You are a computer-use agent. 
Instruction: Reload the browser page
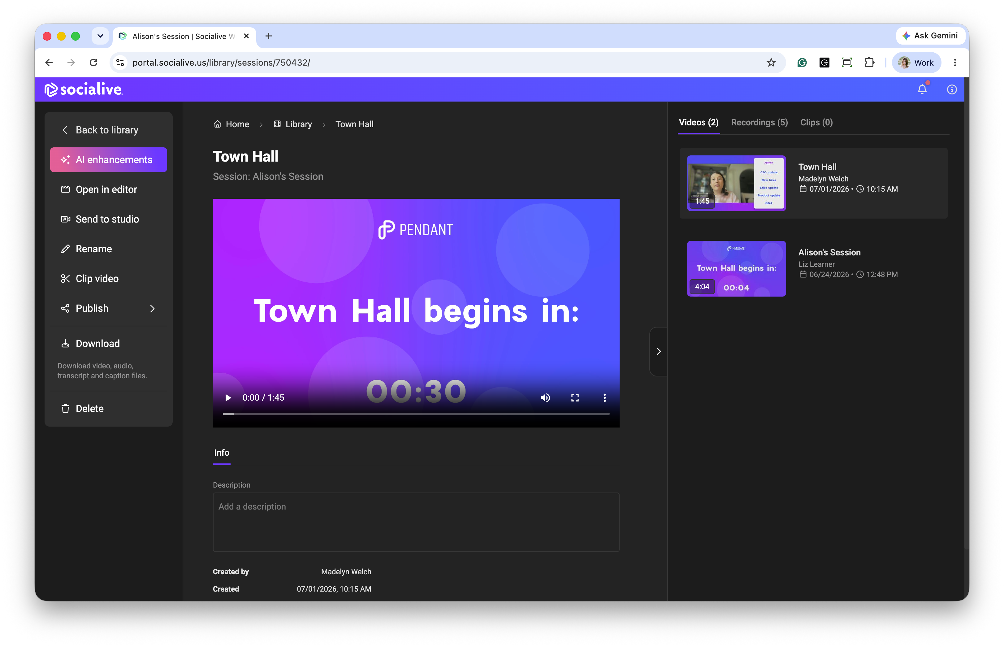click(x=94, y=63)
